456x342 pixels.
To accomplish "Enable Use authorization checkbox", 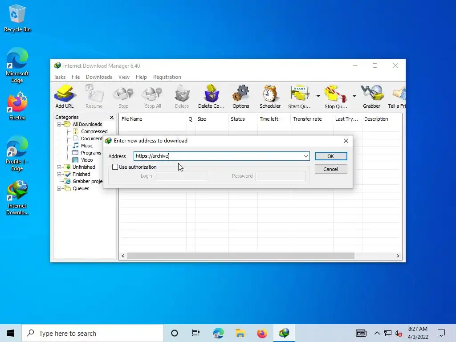I will click(115, 167).
